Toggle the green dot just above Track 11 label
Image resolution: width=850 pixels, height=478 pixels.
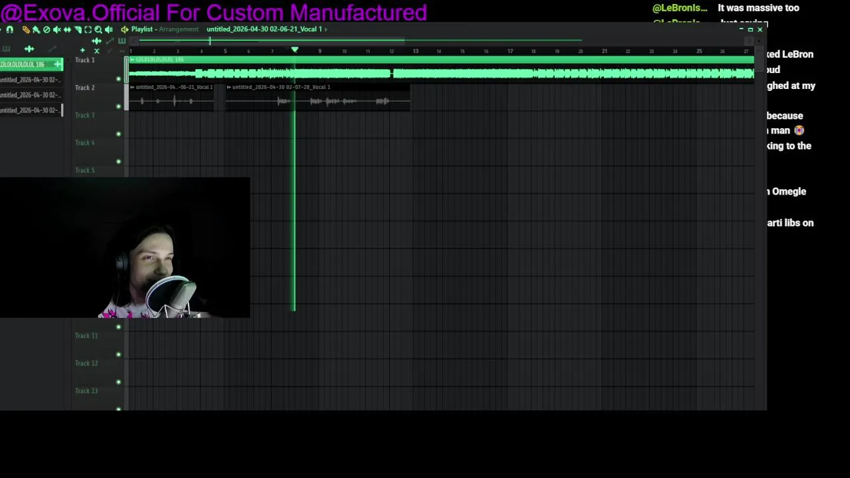119,327
